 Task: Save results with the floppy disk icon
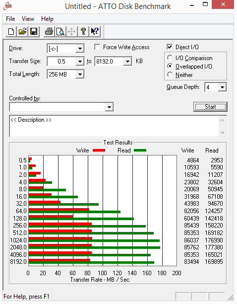tap(34, 31)
